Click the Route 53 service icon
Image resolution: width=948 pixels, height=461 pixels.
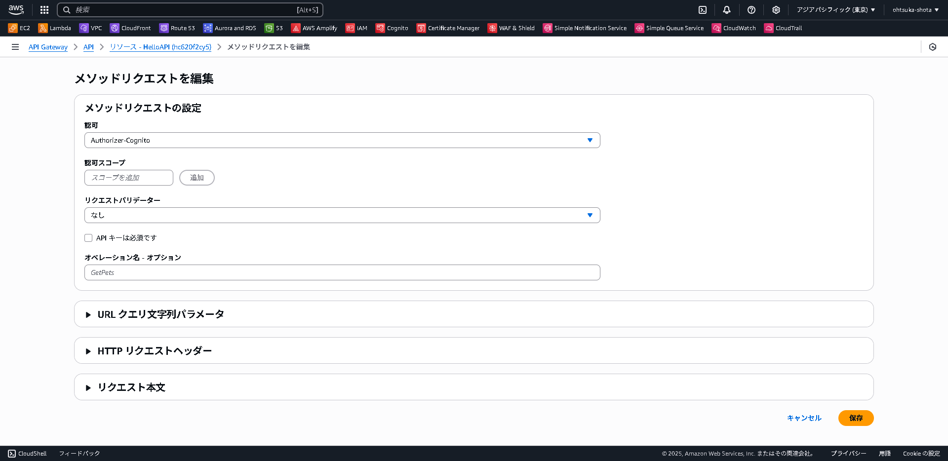[x=177, y=28]
